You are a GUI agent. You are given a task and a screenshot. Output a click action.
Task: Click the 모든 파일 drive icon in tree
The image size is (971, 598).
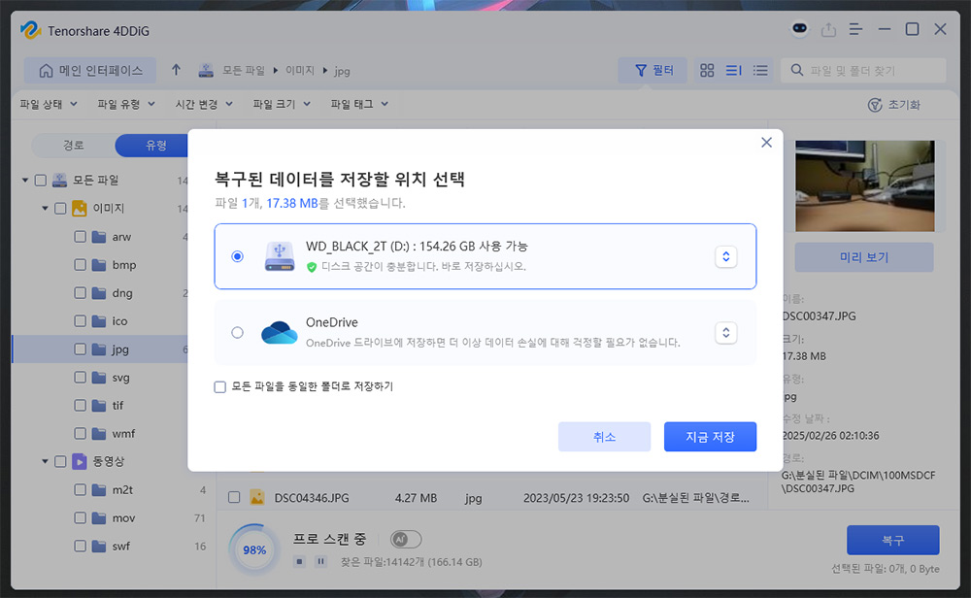pos(59,181)
